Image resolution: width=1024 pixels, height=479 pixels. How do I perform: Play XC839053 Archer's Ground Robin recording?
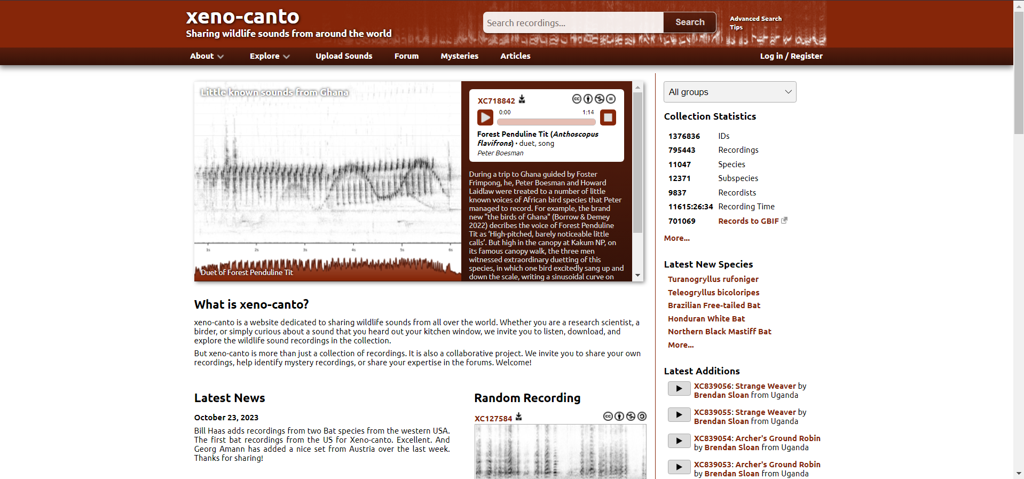click(x=679, y=467)
